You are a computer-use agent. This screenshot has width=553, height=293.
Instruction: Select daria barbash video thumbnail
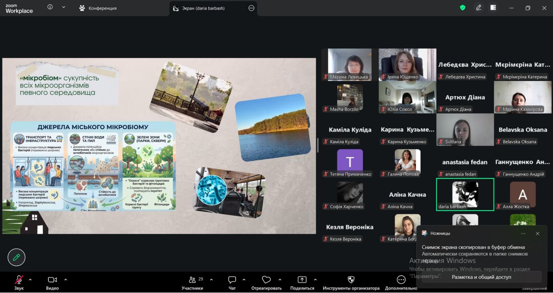465,194
